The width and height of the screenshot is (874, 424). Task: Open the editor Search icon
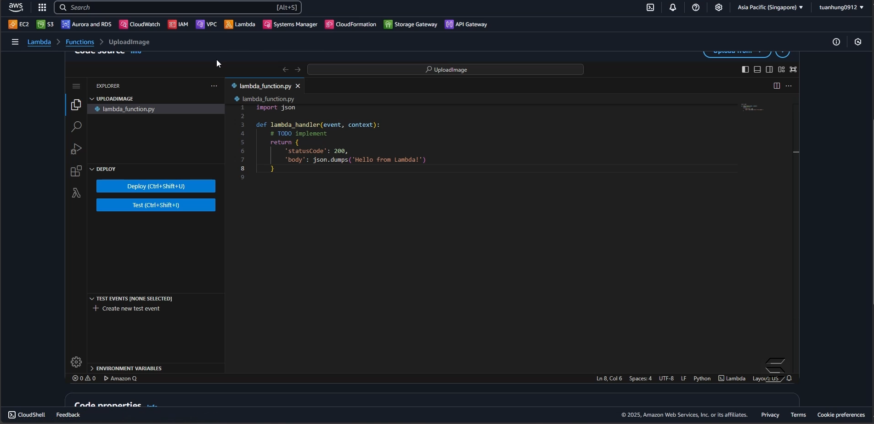(76, 127)
